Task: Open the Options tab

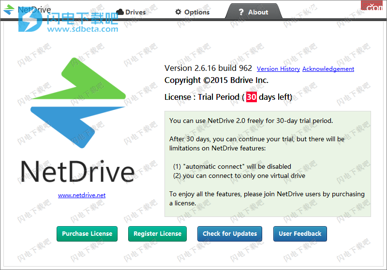Action: (x=192, y=12)
